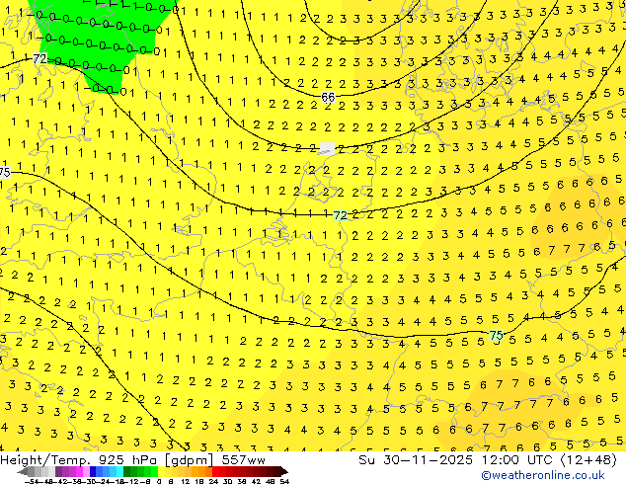Click the 75 contour label near bottom right
This screenshot has height=484, width=626.
coord(496,335)
